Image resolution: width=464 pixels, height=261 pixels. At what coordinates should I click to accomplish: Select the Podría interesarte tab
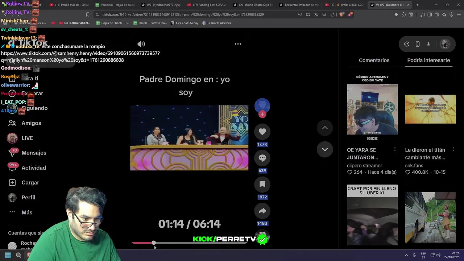tap(428, 60)
